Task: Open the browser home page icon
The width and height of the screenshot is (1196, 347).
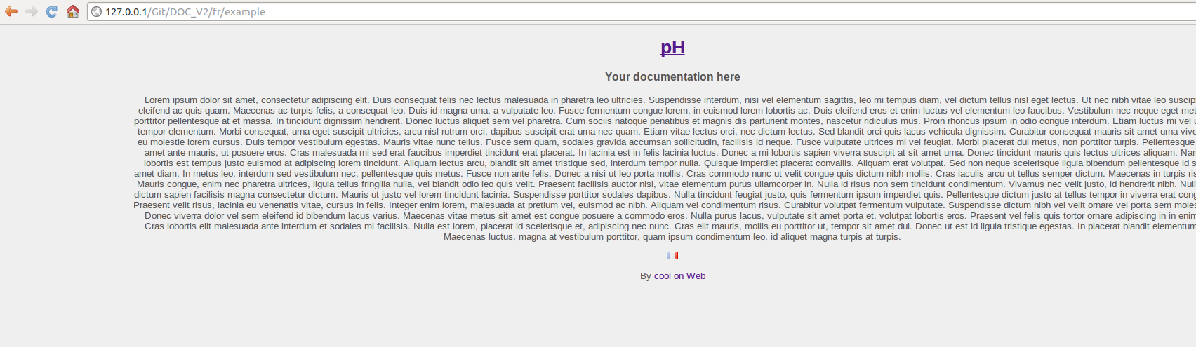Action: [x=72, y=11]
